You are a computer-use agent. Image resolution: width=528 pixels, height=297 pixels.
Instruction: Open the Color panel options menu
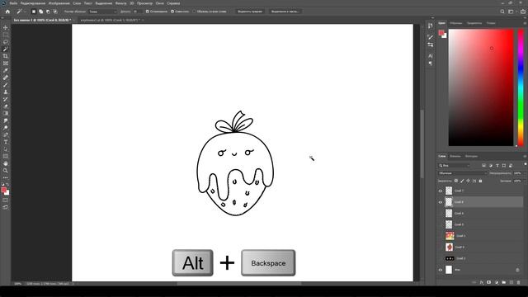coord(525,23)
